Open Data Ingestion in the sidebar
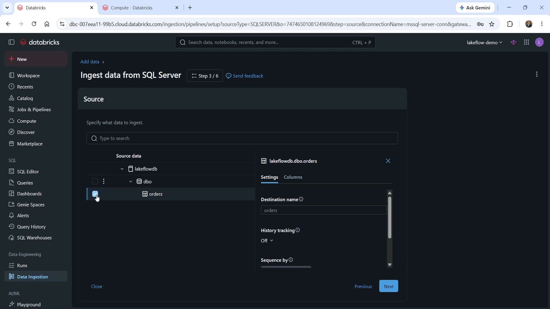Screen dimensions: 550x309 point(36,277)
